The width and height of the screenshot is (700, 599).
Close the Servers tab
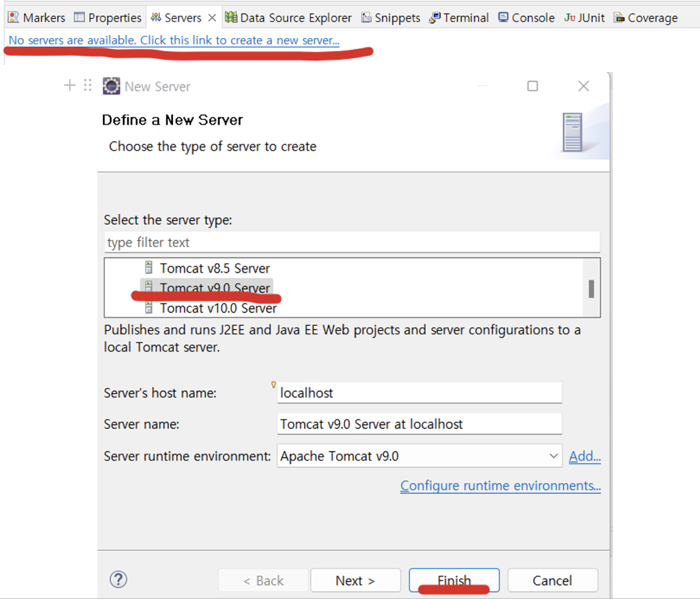tap(212, 18)
